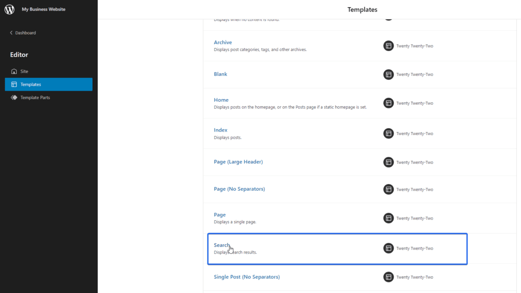The image size is (521, 293).
Task: Click theme icon in Home row
Action: pos(388,103)
